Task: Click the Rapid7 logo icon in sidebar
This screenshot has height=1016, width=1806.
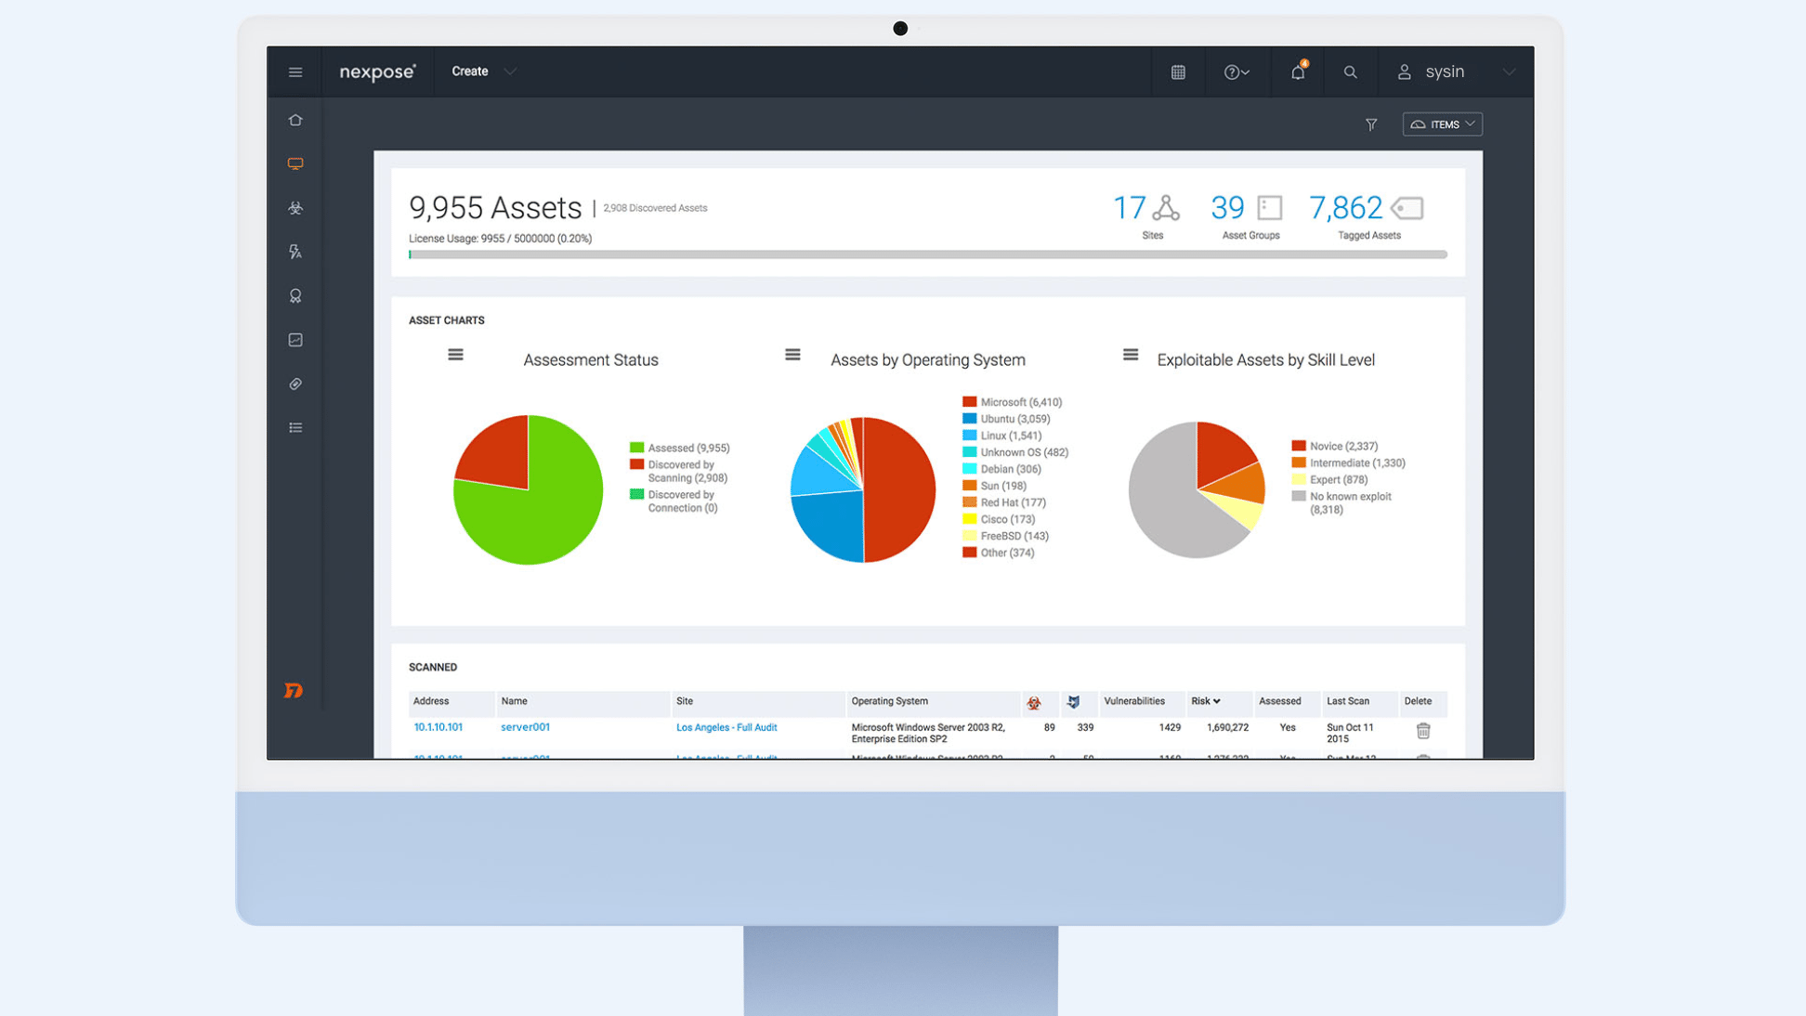Action: coord(294,690)
